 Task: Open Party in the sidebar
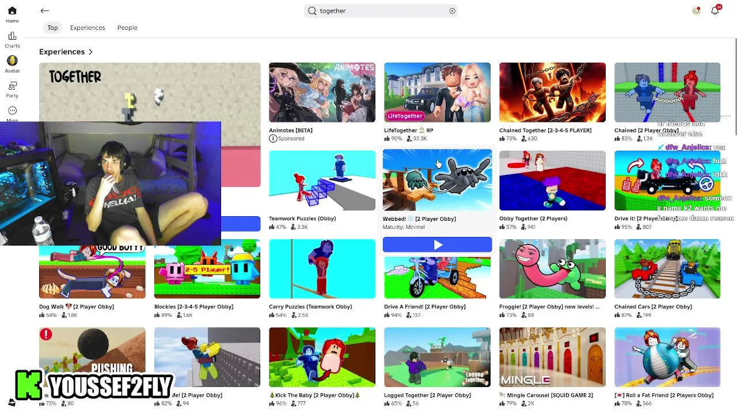[12, 90]
